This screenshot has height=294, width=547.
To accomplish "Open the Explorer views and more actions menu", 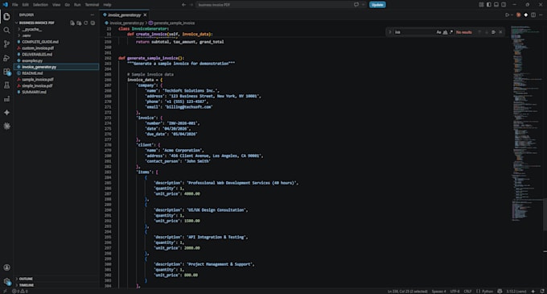I will tap(92, 15).
